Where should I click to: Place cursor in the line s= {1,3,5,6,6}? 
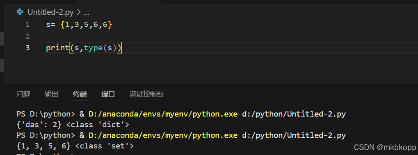79,25
